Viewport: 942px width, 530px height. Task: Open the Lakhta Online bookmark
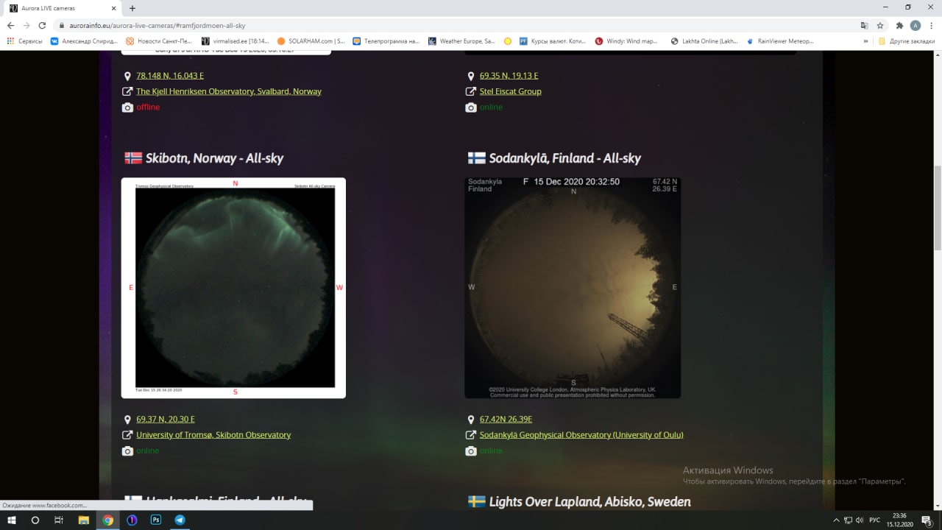coord(704,41)
